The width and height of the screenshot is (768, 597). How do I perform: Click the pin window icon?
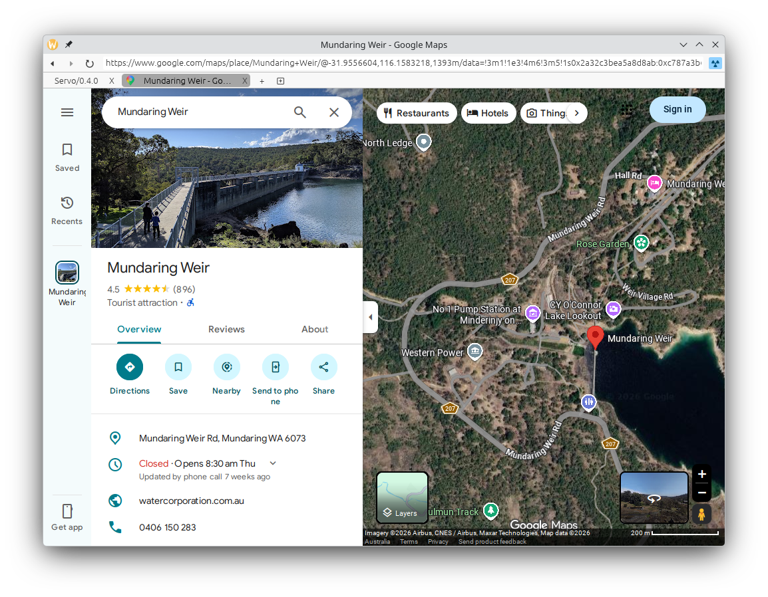coord(69,45)
